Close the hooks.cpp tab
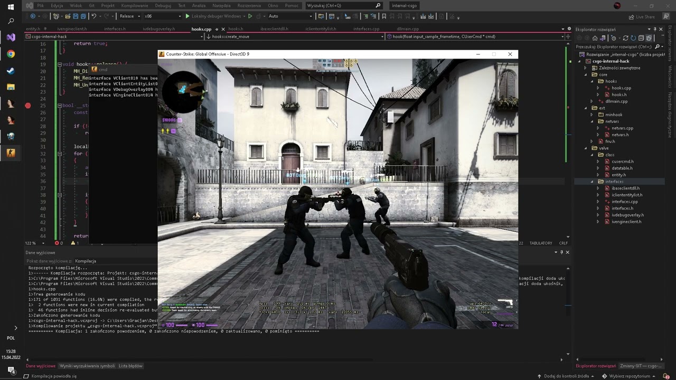 [x=223, y=29]
